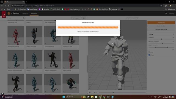Open the weather widget on taskbar
This screenshot has width=176, height=99.
pyautogui.click(x=7, y=97)
